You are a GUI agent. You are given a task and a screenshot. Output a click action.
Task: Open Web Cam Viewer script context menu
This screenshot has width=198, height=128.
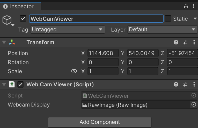coord(194,84)
